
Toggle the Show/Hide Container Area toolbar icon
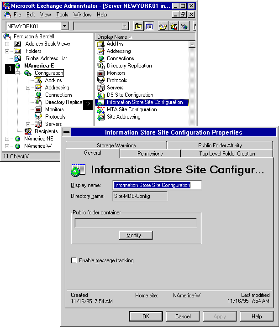(x=149, y=26)
